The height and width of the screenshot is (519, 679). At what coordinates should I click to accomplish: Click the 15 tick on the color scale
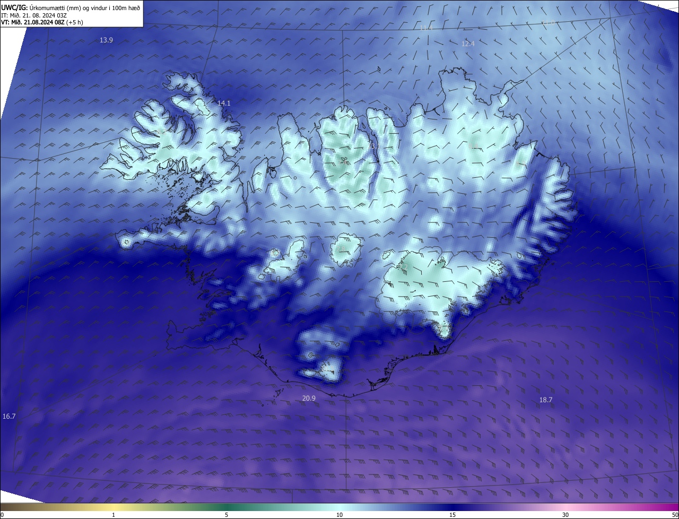click(452, 515)
